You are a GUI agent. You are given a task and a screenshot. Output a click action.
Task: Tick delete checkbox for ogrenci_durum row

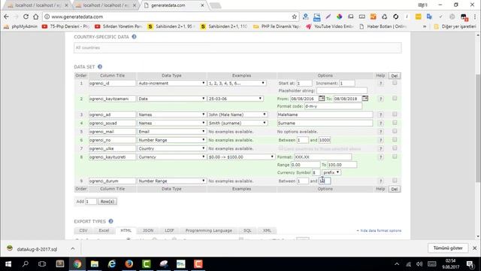click(395, 181)
